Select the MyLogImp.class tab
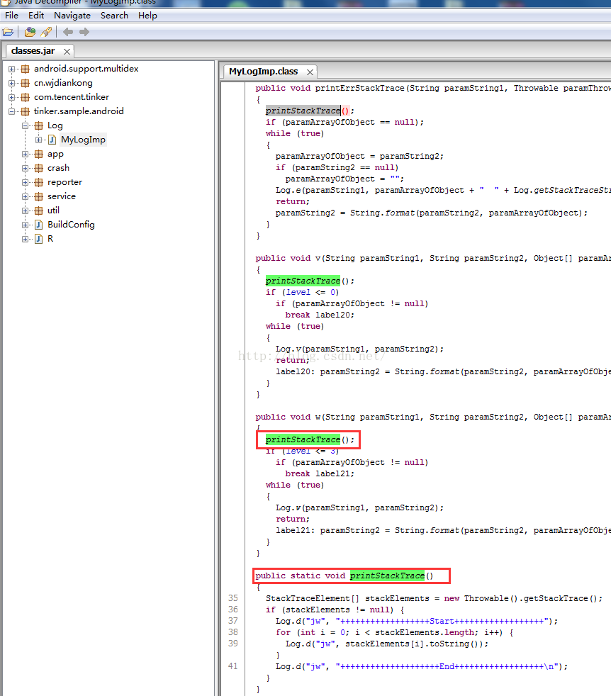 [263, 72]
